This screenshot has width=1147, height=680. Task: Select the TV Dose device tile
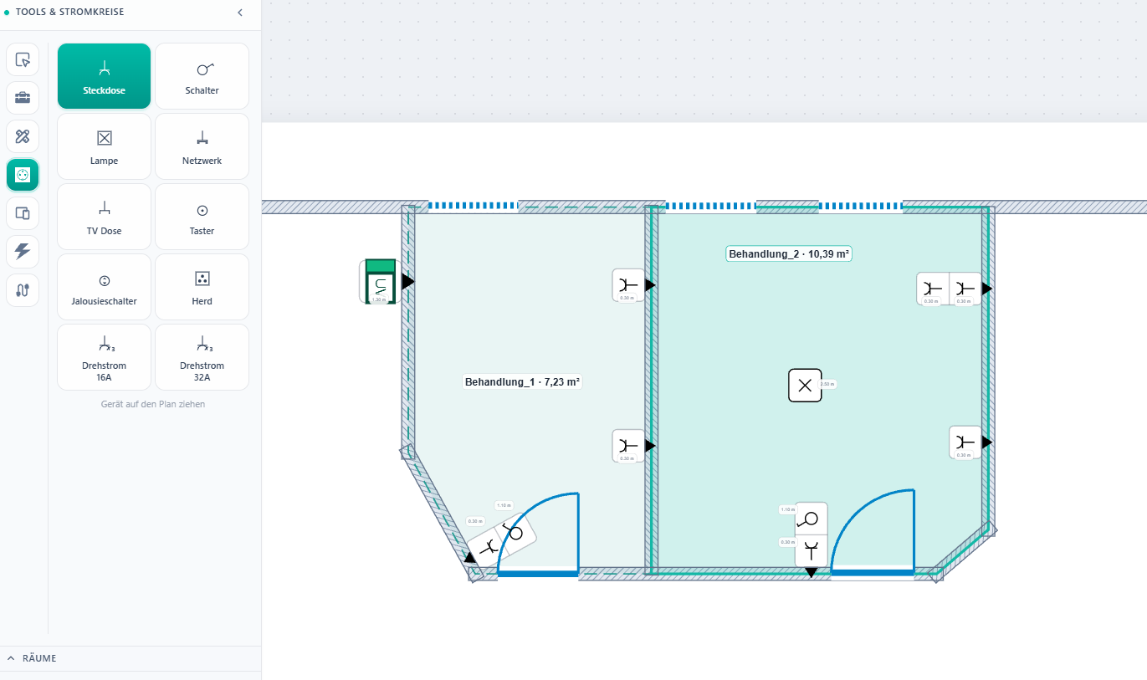pyautogui.click(x=104, y=217)
